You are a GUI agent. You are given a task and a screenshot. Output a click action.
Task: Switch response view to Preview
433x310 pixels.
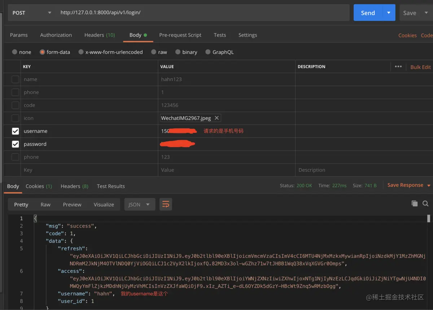[x=72, y=204]
